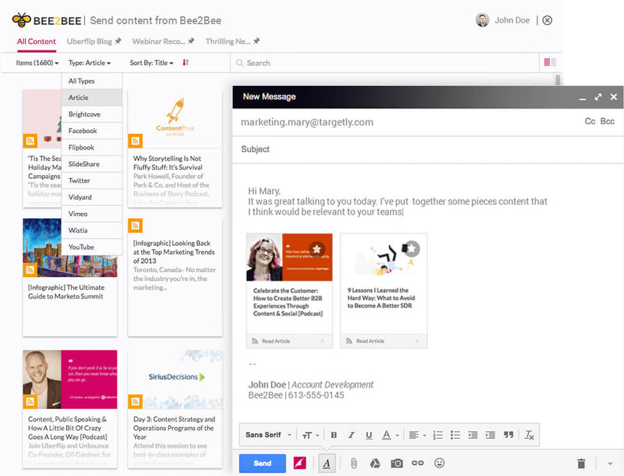624x476 pixels.
Task: Open the text alignment dropdown
Action: [x=418, y=435]
